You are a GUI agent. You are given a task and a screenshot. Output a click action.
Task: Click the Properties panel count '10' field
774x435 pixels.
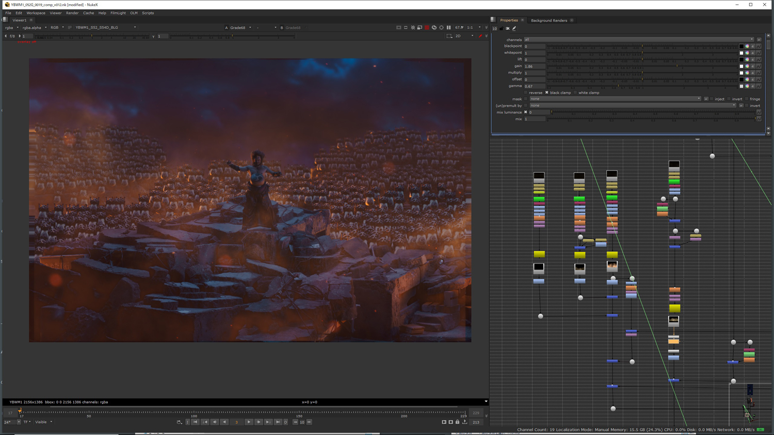[495, 28]
